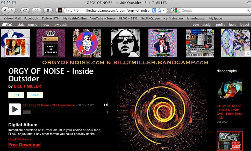Click the Bill T Miller face thumbnail
Image resolution: width=251 pixels, height=151 pixels.
(x=125, y=43)
